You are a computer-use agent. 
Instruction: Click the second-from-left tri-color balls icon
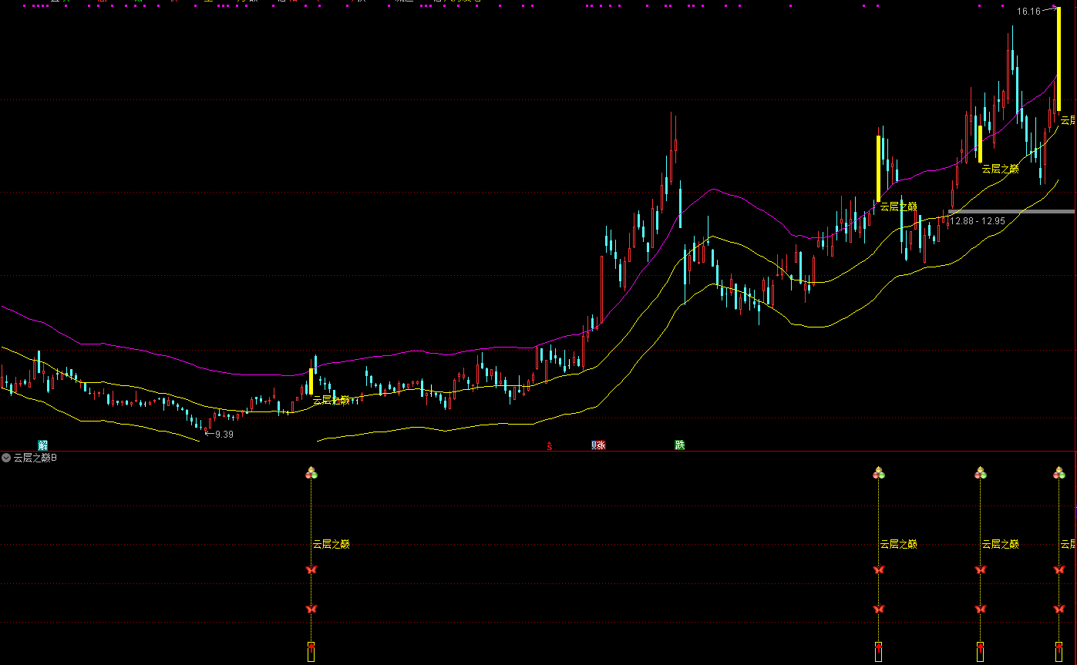pos(878,473)
